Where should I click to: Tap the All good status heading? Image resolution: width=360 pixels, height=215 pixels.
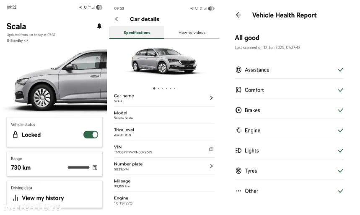pos(247,38)
